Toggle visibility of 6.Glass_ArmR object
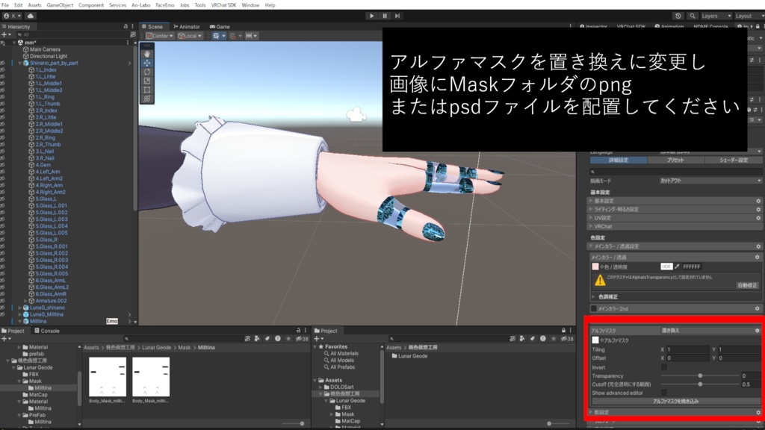Image resolution: width=765 pixels, height=430 pixels. pos(3,294)
